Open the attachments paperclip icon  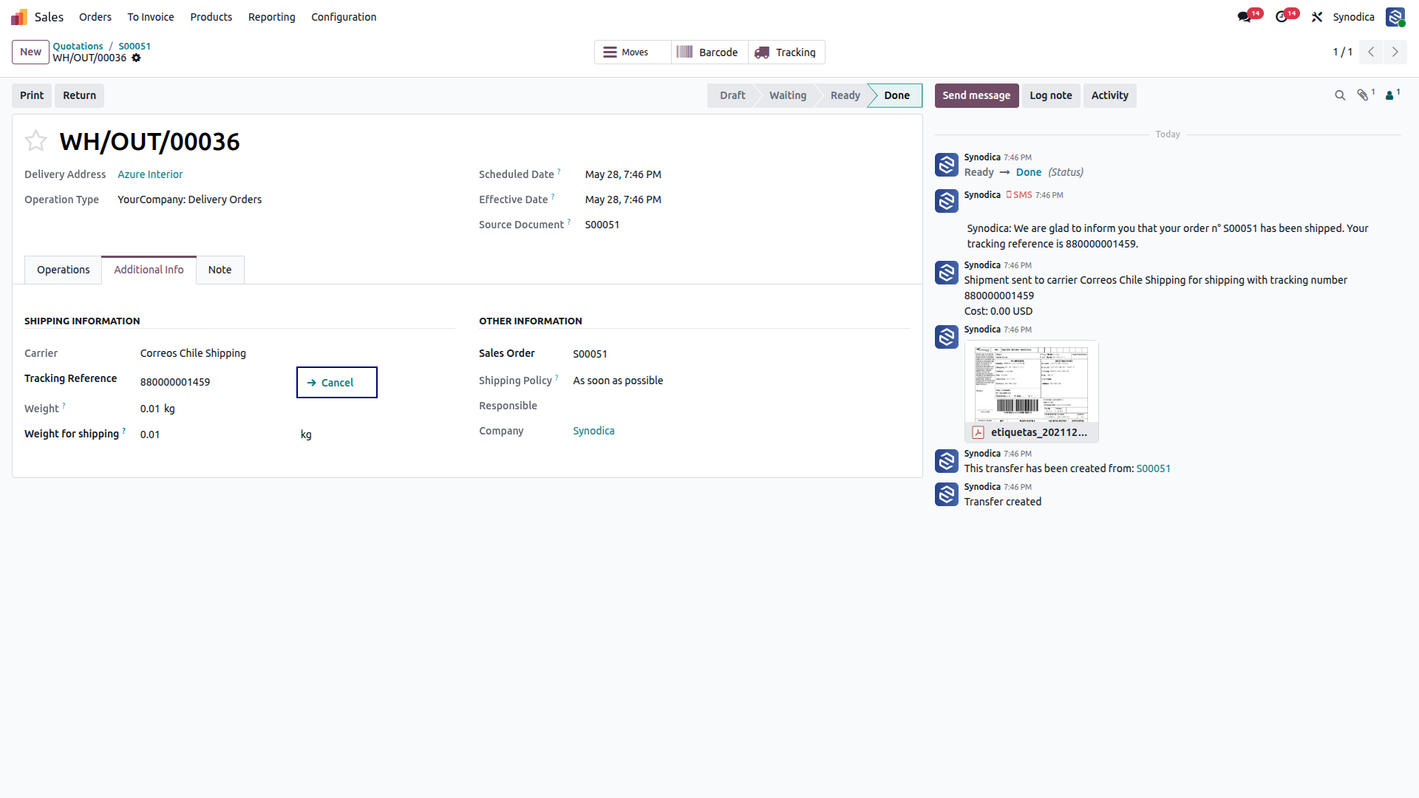[1364, 95]
